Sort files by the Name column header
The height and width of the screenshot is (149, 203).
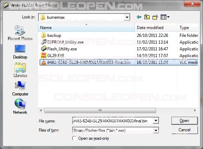click(x=86, y=27)
